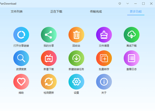Expand the title bar dropdown chevron menu
The height and width of the screenshot is (111, 155).
128,4
